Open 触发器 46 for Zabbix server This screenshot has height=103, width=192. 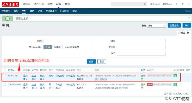coord(42,86)
